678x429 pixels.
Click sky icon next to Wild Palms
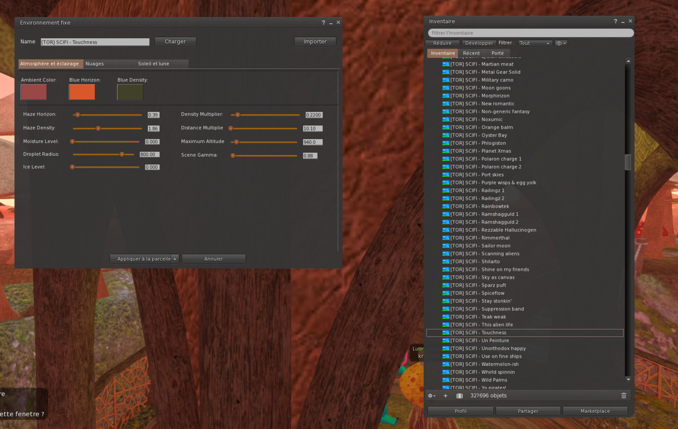tap(445, 380)
